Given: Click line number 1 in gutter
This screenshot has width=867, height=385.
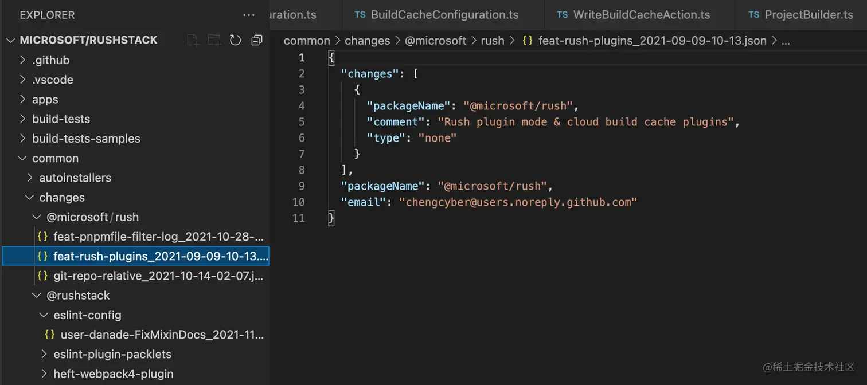Looking at the screenshot, I should 302,58.
